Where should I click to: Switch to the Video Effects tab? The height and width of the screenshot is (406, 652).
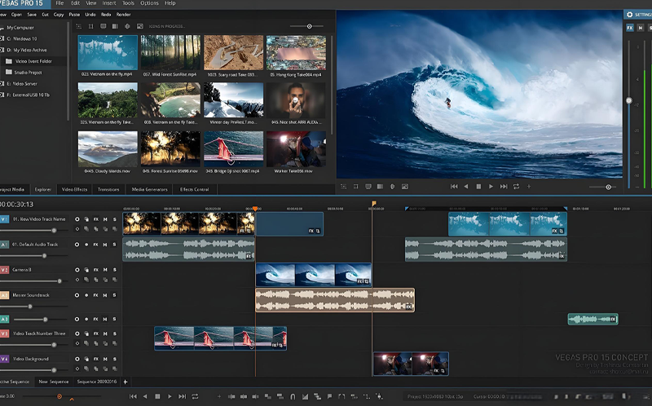click(74, 189)
